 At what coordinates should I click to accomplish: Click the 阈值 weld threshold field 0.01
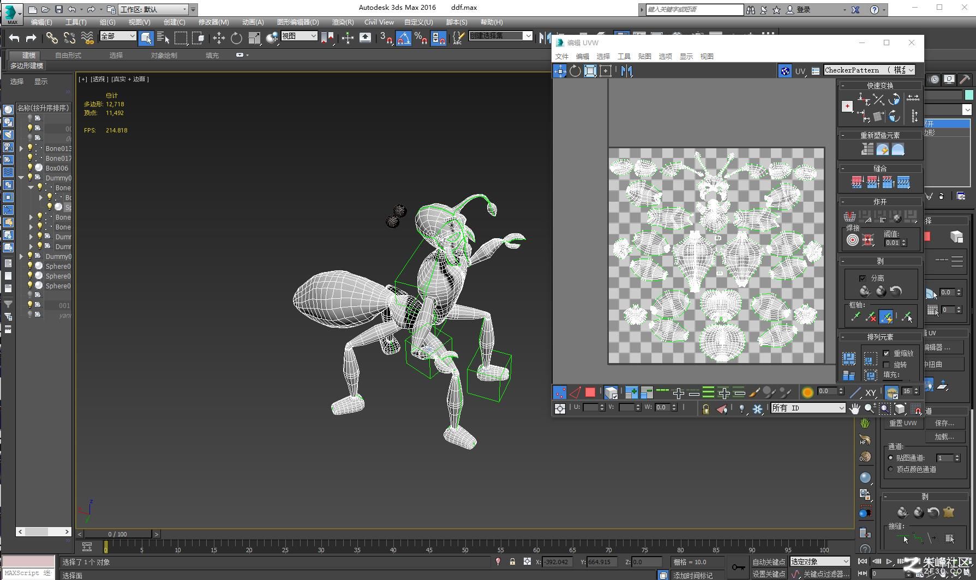click(x=892, y=243)
